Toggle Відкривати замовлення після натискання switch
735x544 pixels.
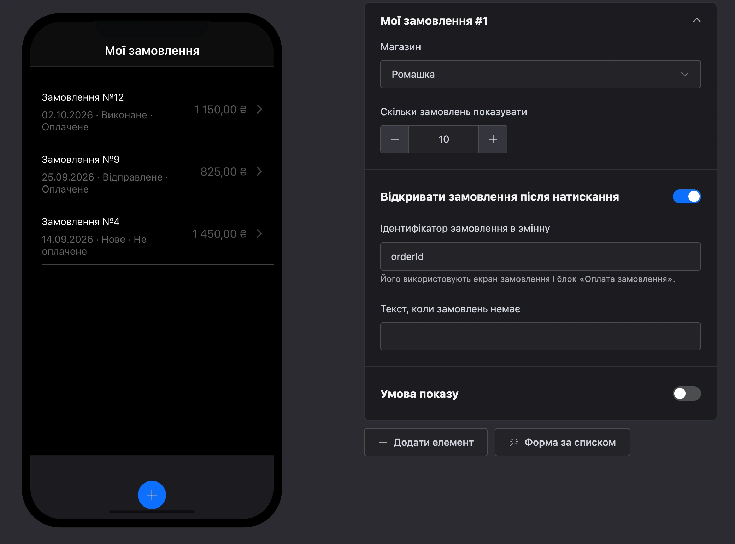tap(687, 196)
